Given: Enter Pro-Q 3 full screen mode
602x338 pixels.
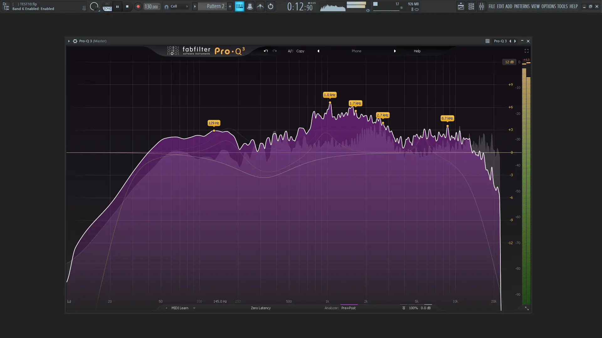Looking at the screenshot, I should pyautogui.click(x=526, y=51).
